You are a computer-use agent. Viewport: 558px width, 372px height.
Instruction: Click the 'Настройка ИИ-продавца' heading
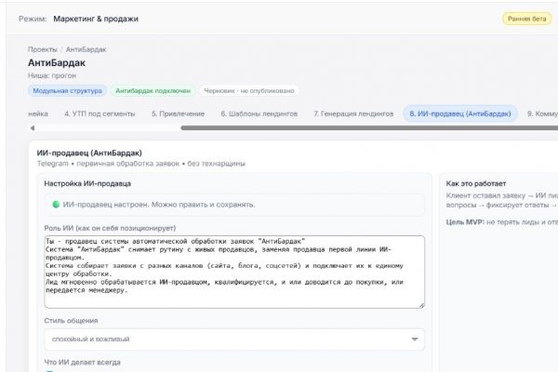(87, 184)
